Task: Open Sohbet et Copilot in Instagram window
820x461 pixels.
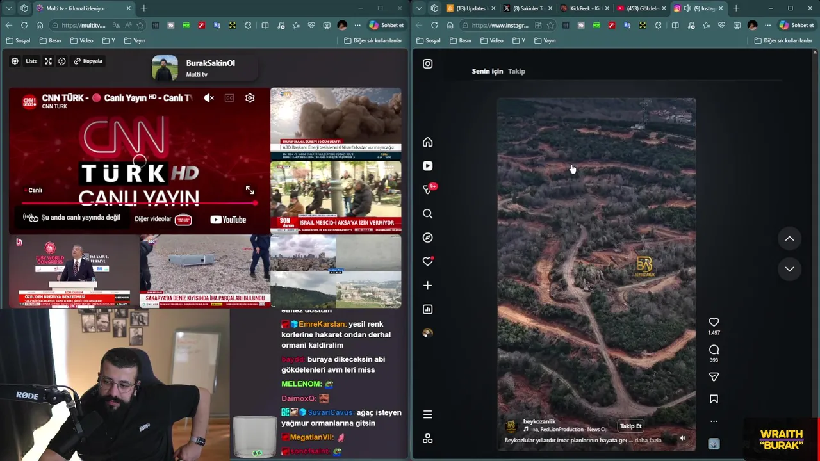Action: (797, 25)
